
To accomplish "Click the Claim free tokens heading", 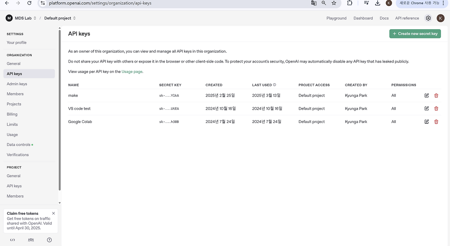I will pos(22,213).
